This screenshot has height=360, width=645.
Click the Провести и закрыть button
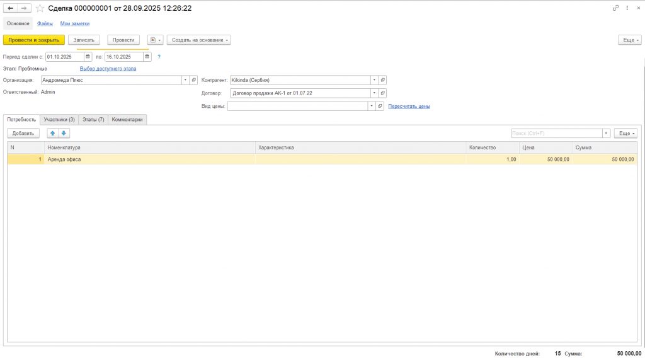[34, 40]
